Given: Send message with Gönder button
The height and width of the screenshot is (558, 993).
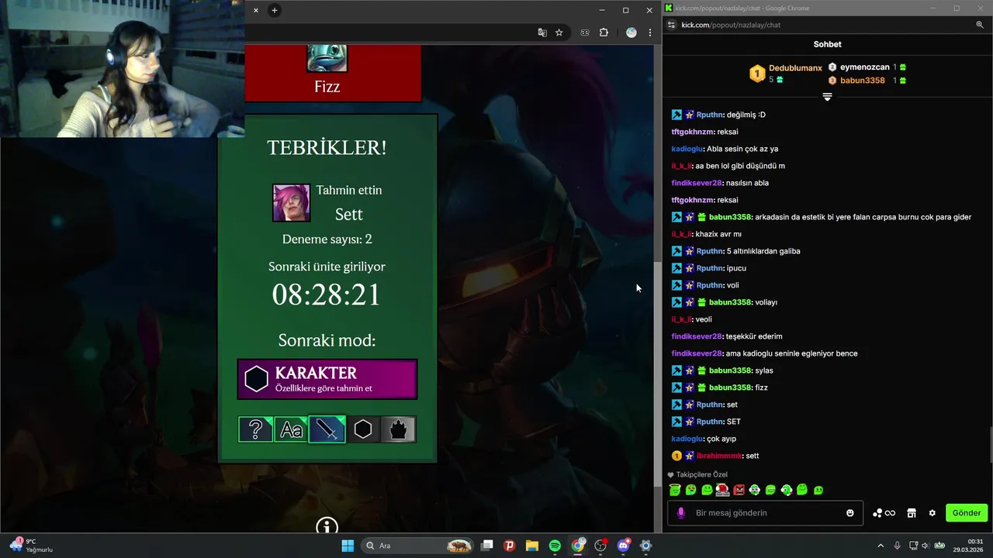Looking at the screenshot, I should click(967, 513).
